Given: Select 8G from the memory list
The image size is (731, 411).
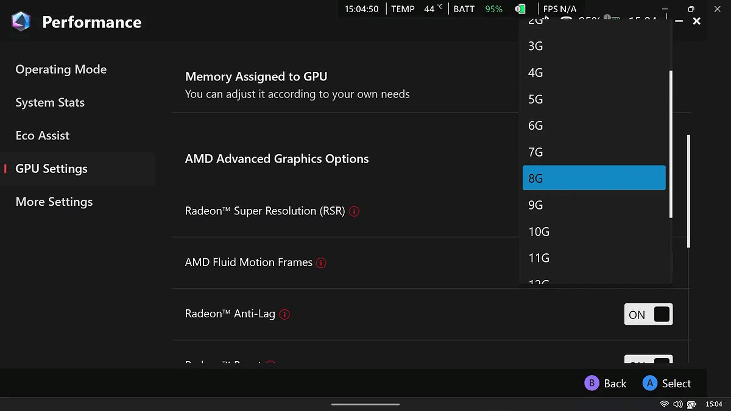Looking at the screenshot, I should [x=594, y=178].
